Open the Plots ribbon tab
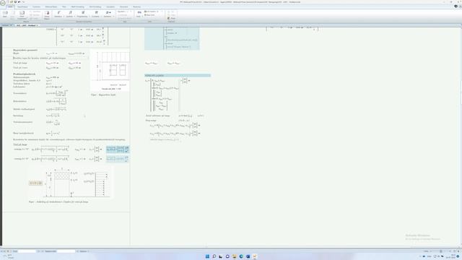The width and height of the screenshot is (462, 260). coord(64,6)
